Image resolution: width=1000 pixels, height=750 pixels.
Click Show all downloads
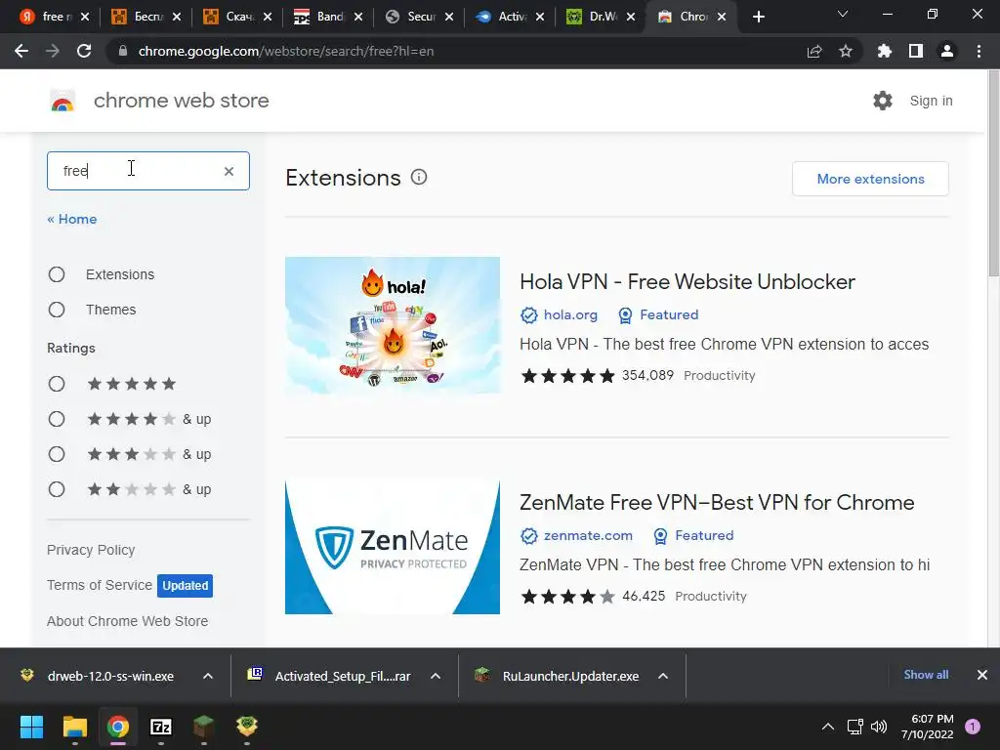click(x=926, y=675)
